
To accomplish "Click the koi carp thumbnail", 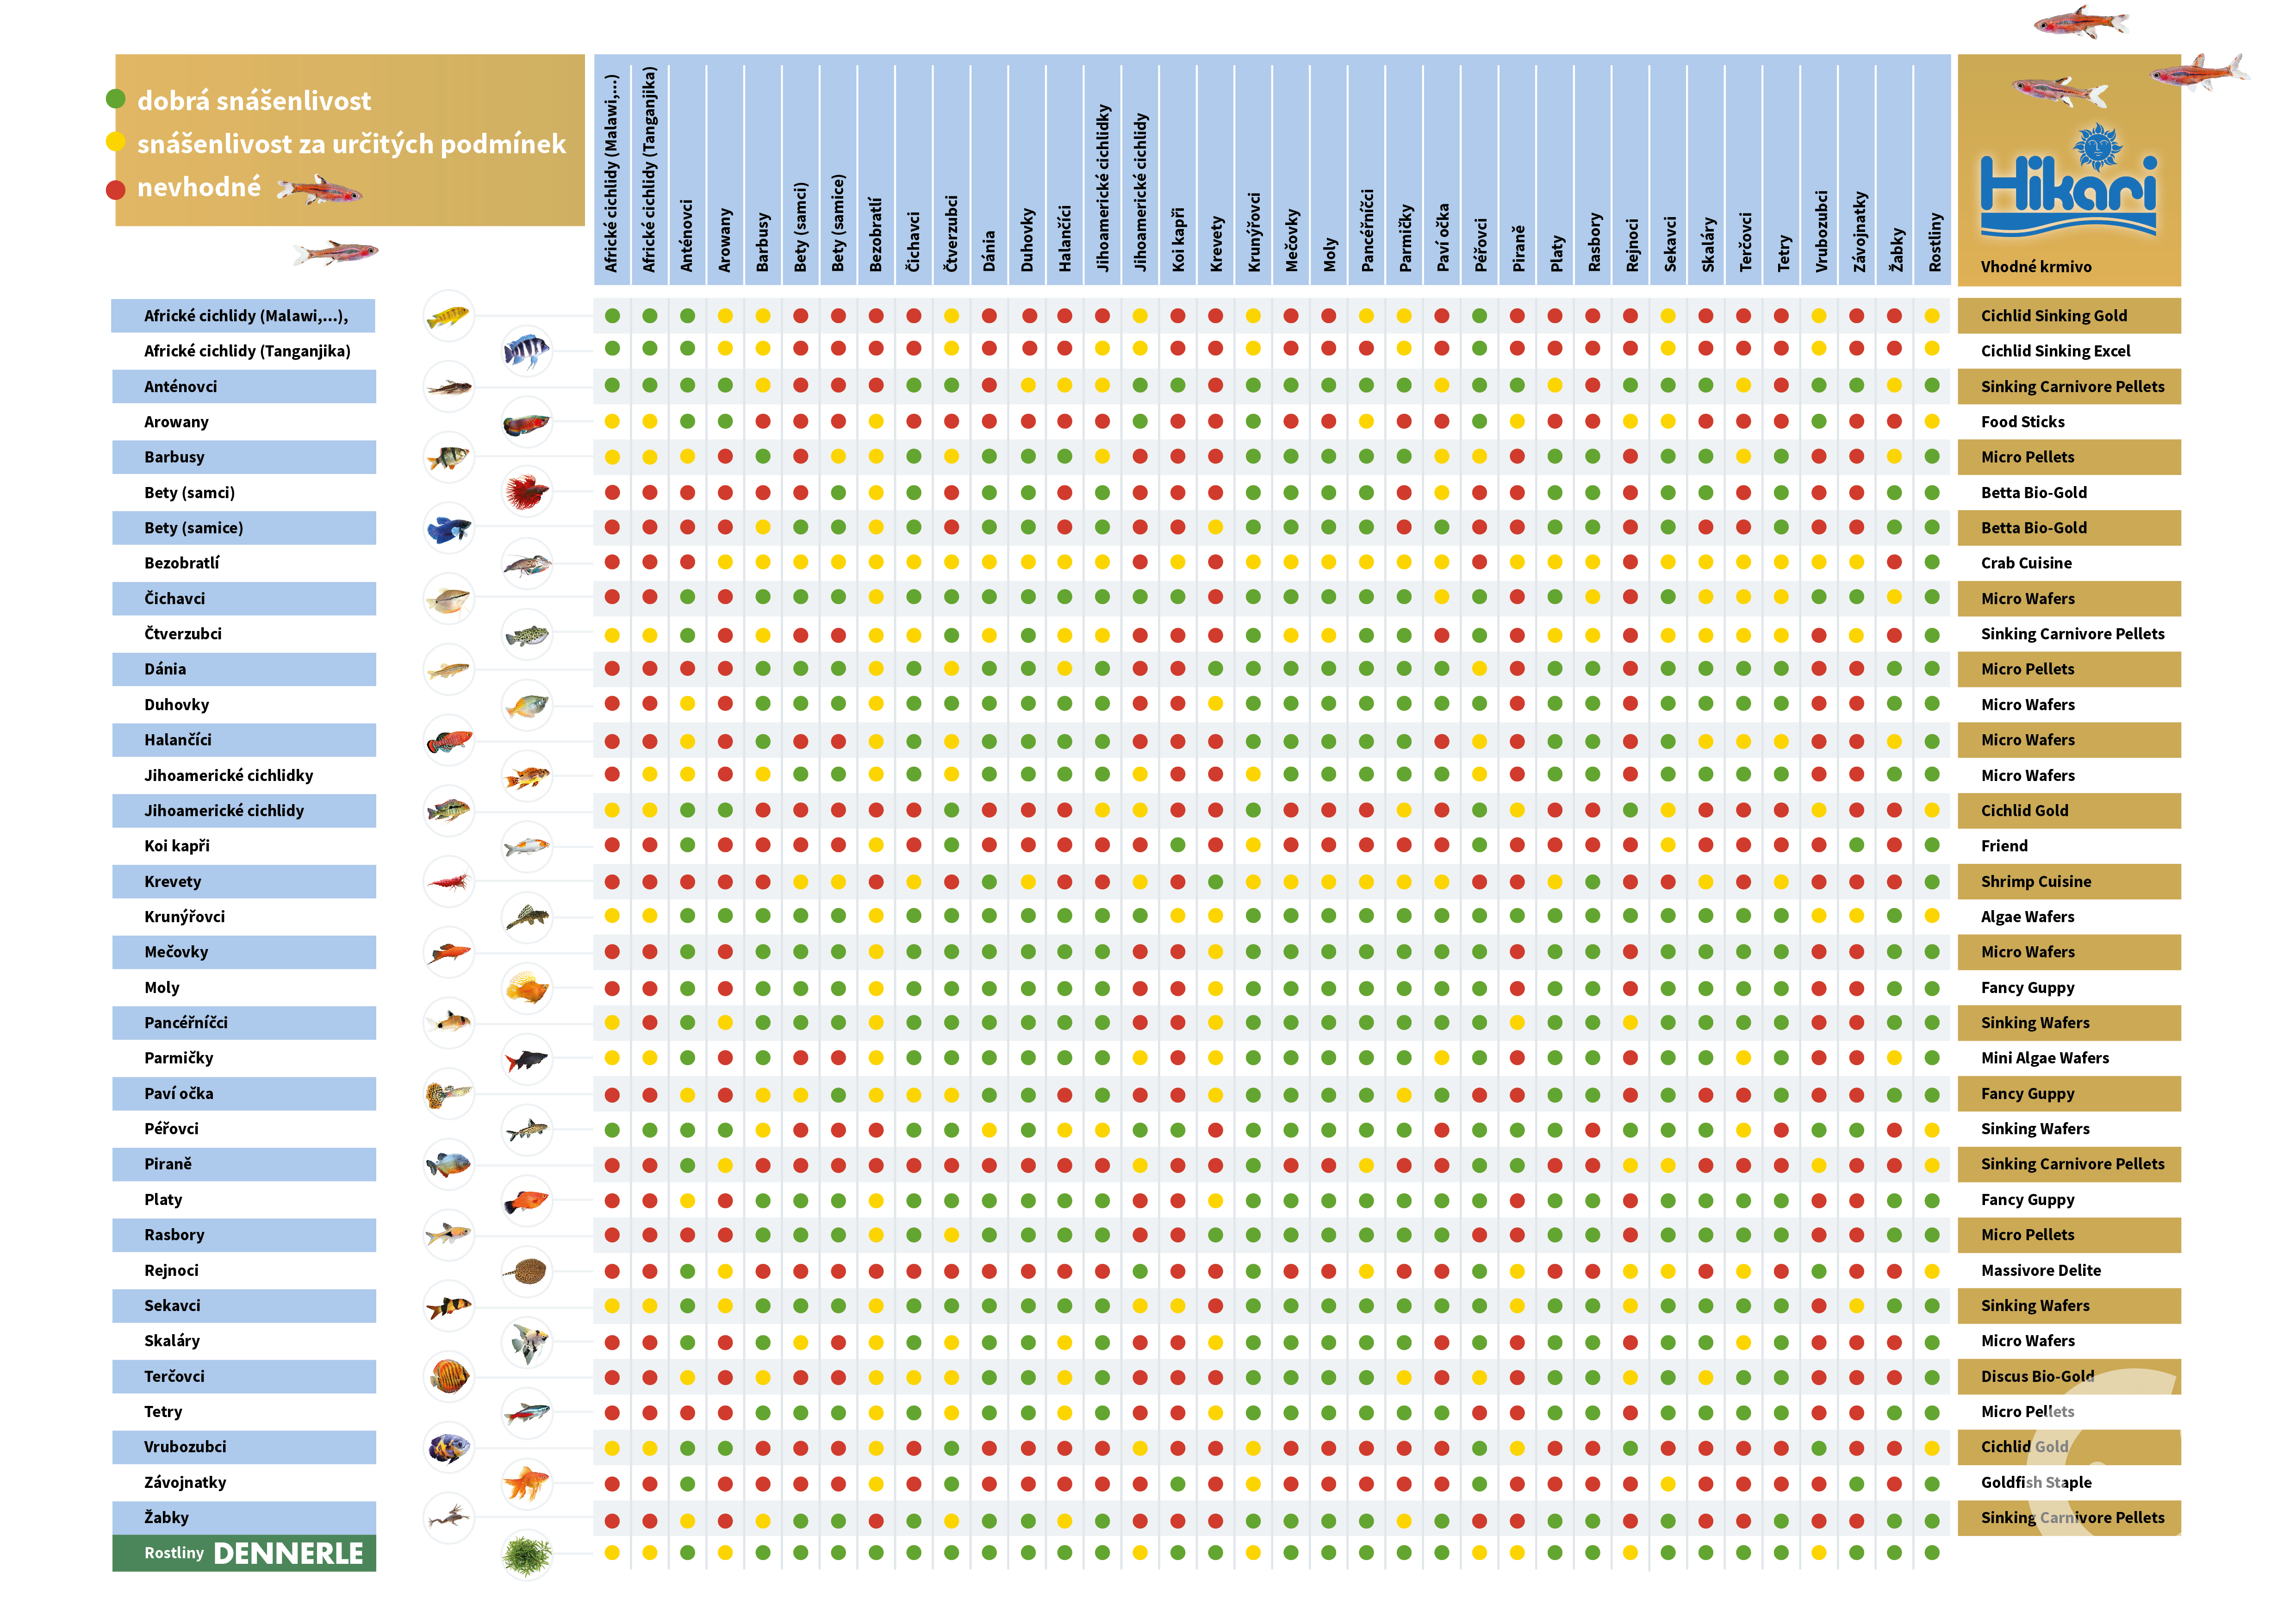I will pos(526,847).
